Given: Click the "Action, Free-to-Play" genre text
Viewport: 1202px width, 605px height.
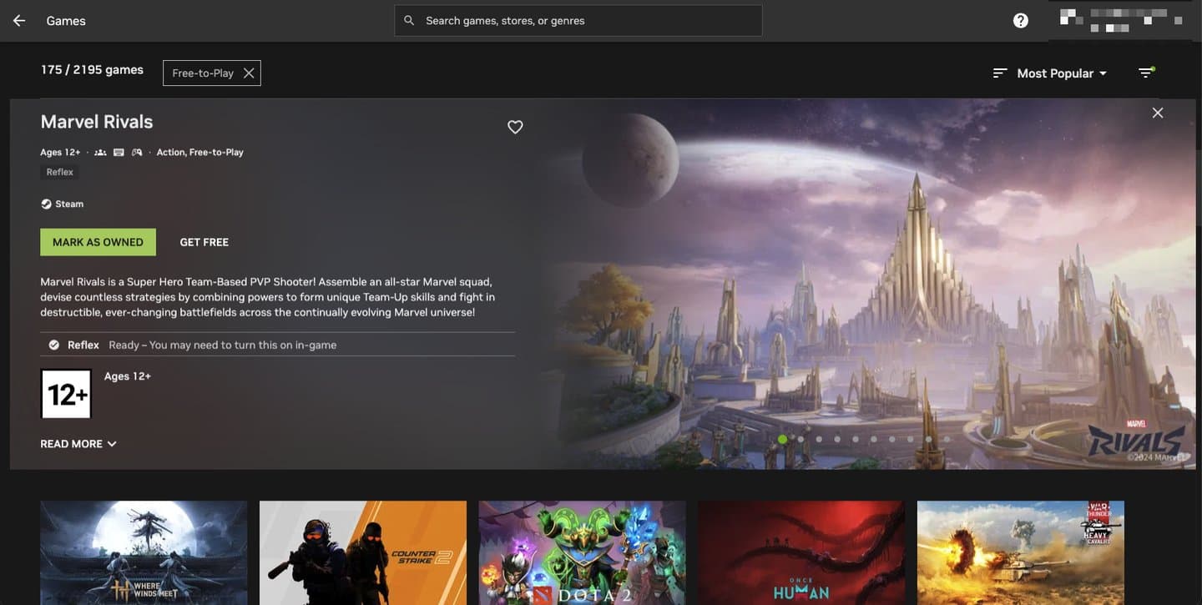Looking at the screenshot, I should tap(200, 153).
